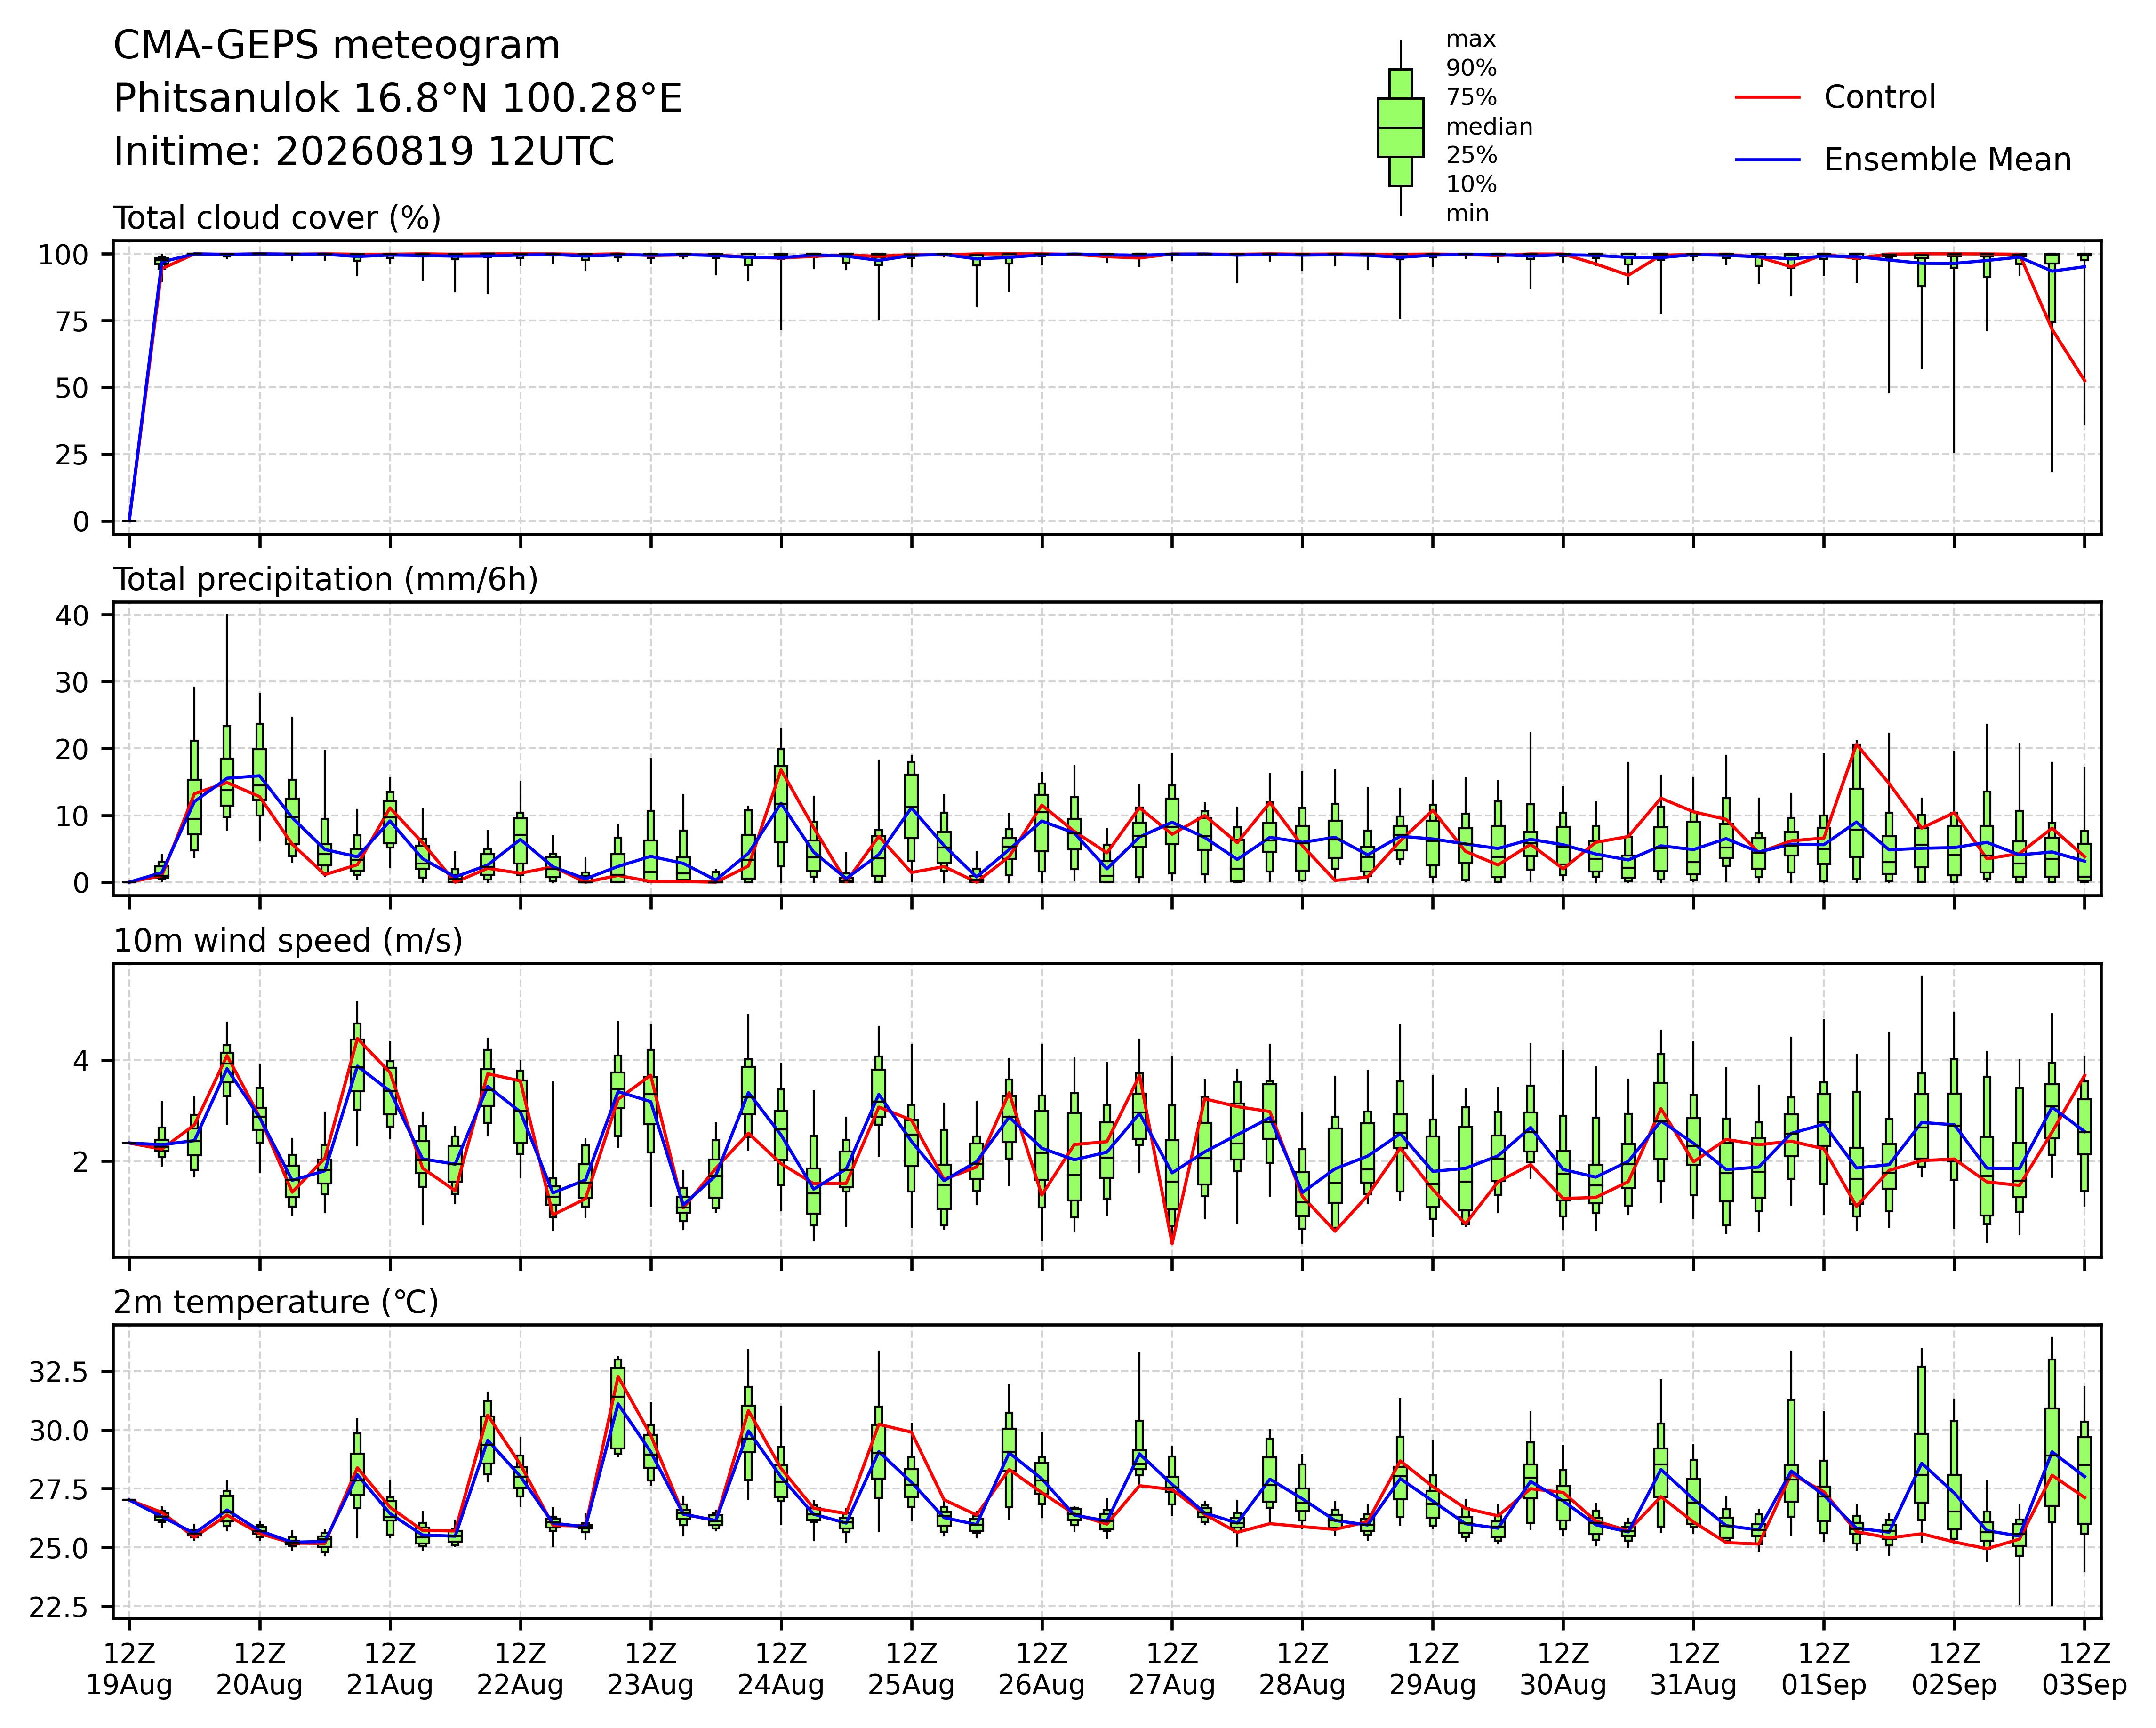Image resolution: width=2156 pixels, height=1728 pixels.
Task: Click the '75' tick on cloud cover axis
Action: [73, 321]
